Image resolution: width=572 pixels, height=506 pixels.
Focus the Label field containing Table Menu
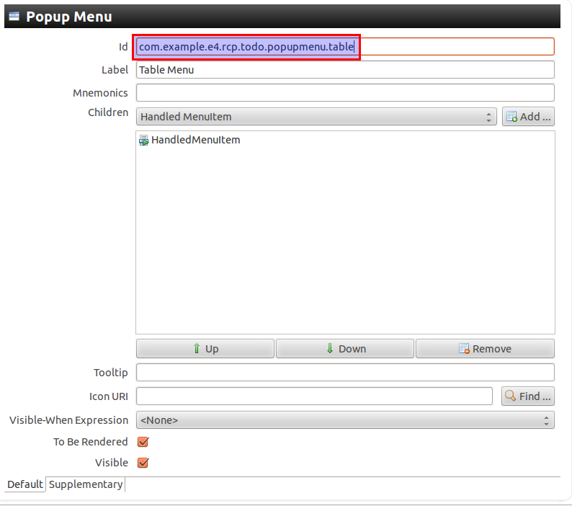click(344, 70)
